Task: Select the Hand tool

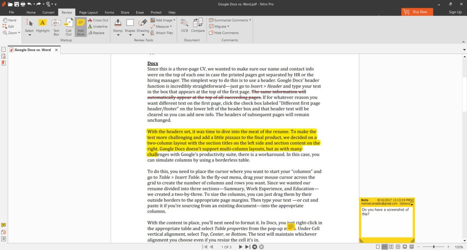Action: coord(9,20)
